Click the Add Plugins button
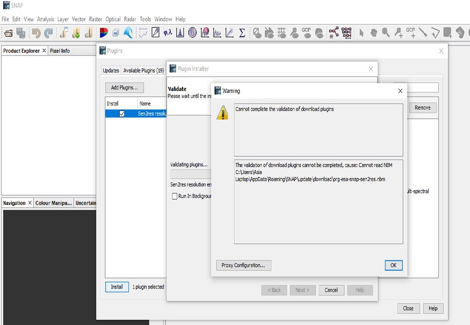Screen dimensions: 470x325 click(x=124, y=88)
